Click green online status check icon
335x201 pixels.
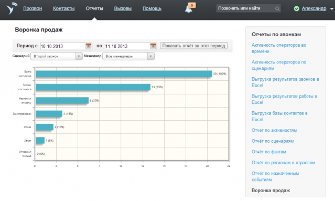tap(296, 8)
